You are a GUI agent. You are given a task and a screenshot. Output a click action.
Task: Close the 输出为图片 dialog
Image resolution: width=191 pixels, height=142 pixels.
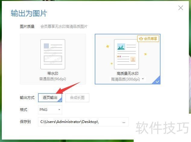coord(181,8)
